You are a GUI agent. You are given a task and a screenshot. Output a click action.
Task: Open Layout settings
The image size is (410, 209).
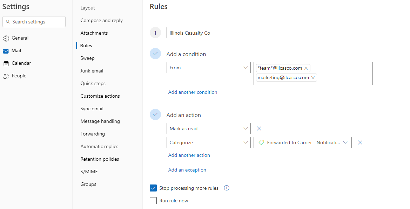tap(88, 8)
